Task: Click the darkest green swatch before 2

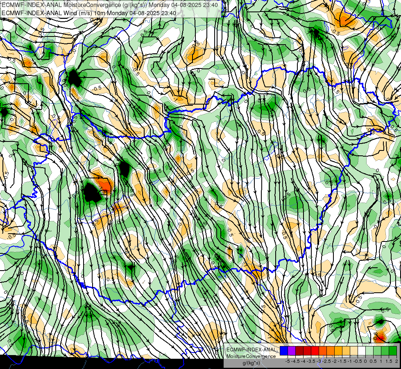Action: (393, 351)
